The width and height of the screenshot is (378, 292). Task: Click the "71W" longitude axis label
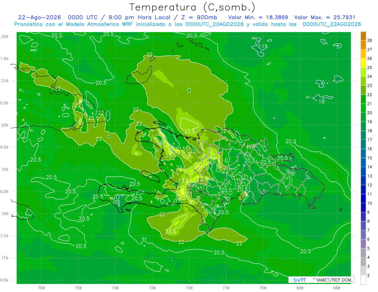coord(226,288)
